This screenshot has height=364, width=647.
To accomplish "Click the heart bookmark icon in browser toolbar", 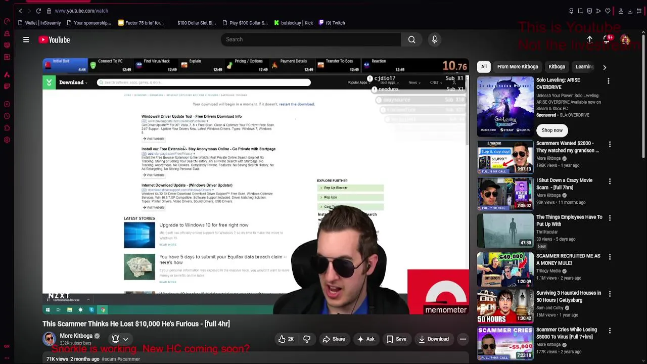I will [608, 11].
